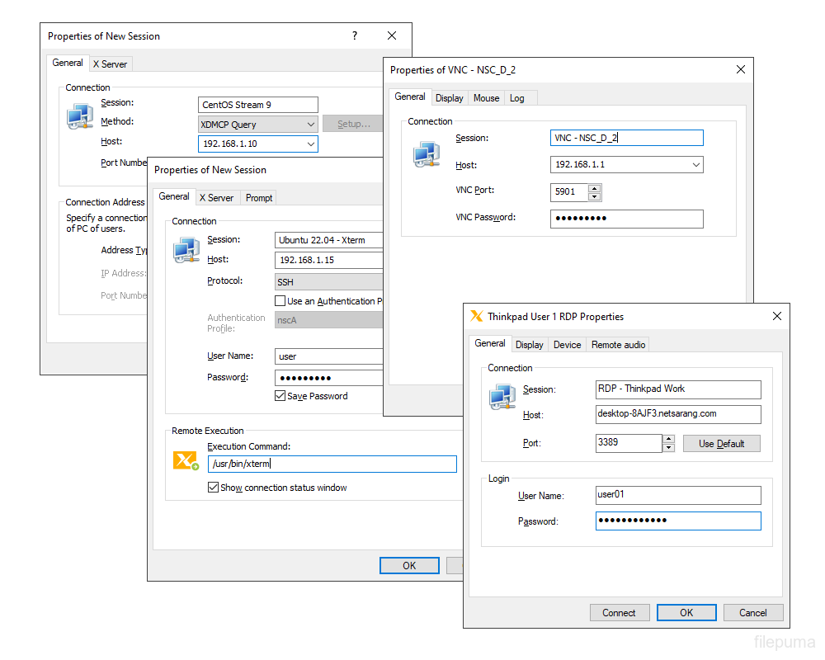Increase the VNC Port stepper value

(594, 188)
